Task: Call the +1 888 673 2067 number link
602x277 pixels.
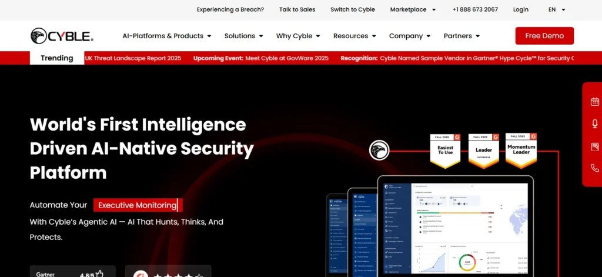Action: click(475, 9)
